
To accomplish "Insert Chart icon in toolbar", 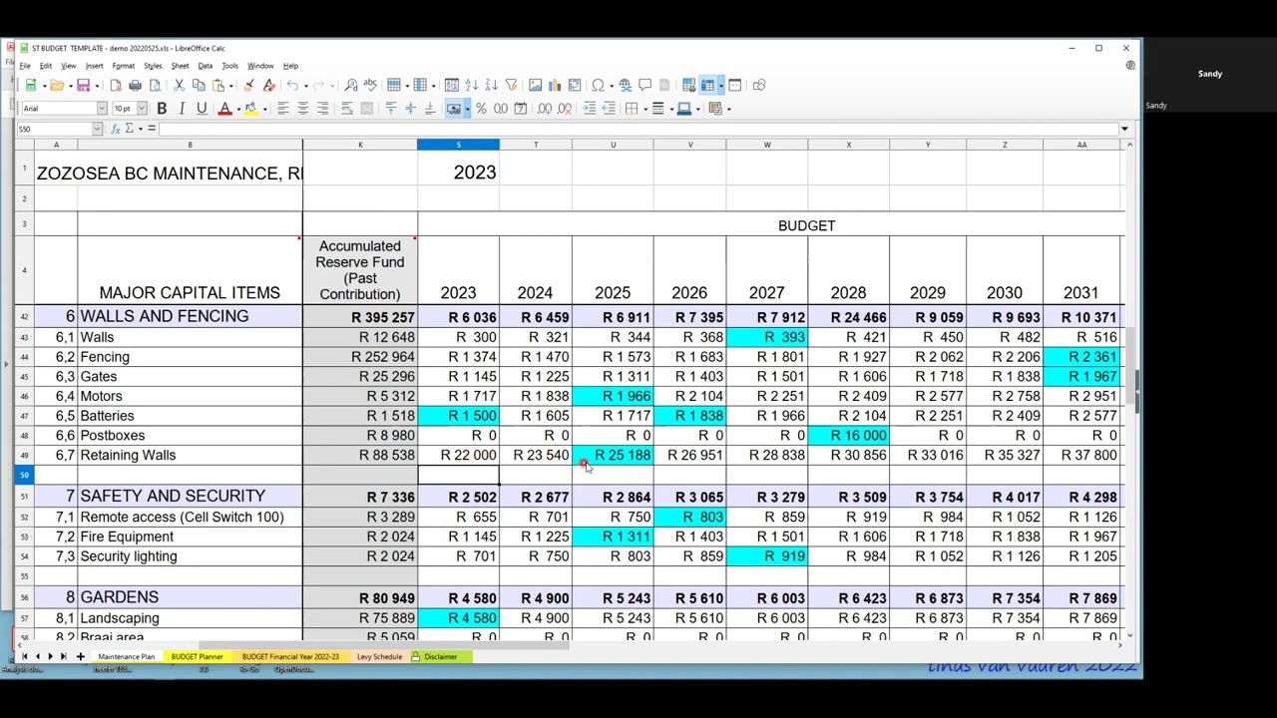I will [555, 85].
